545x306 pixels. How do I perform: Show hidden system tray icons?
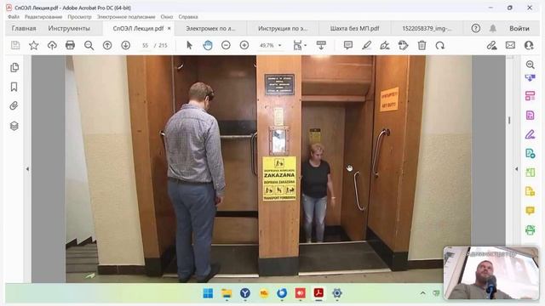(422, 293)
